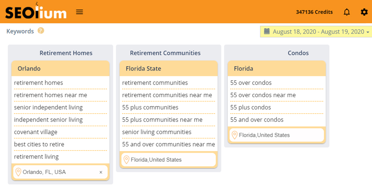The image size is (372, 195).
Task: Clear the Orlando, FL, USA location
Action: pos(101,172)
